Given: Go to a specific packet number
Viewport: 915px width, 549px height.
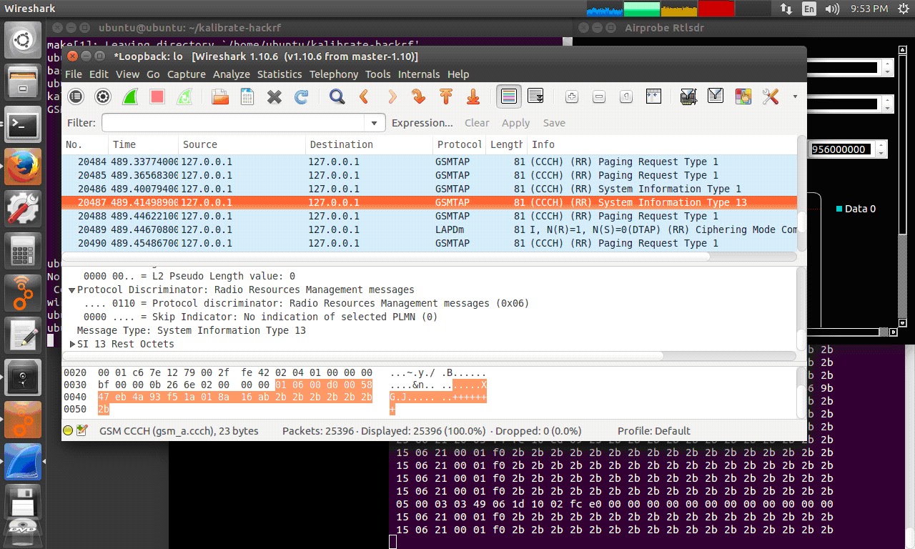Looking at the screenshot, I should click(419, 97).
